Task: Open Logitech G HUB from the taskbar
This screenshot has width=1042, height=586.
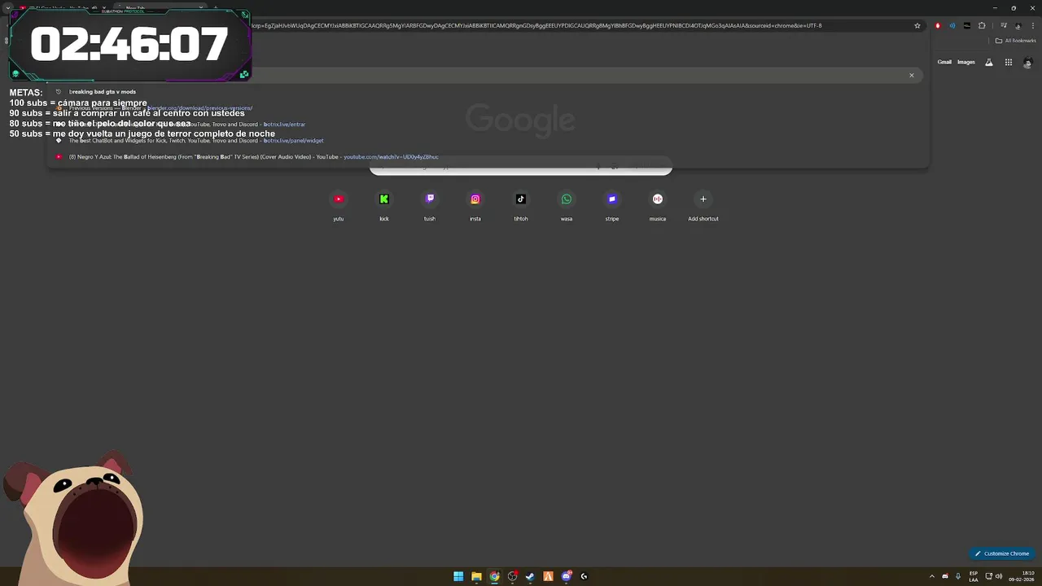Action: (584, 576)
